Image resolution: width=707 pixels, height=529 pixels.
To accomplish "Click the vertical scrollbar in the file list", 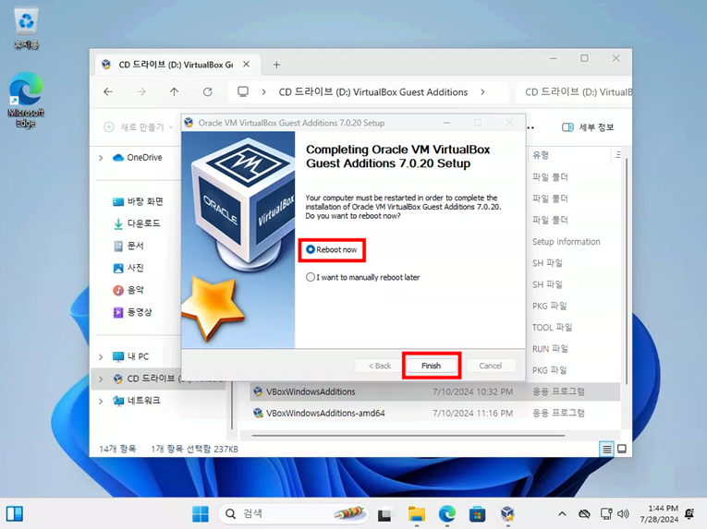I will (627, 271).
